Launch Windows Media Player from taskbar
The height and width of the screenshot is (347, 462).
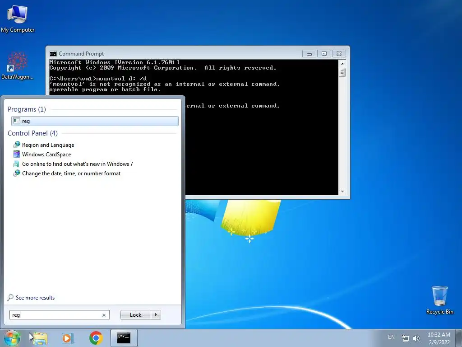click(x=67, y=338)
